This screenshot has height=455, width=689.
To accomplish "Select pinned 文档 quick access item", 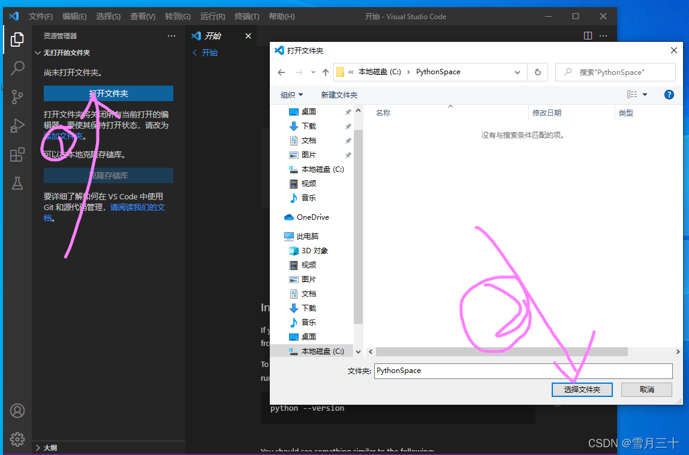I will click(303, 141).
